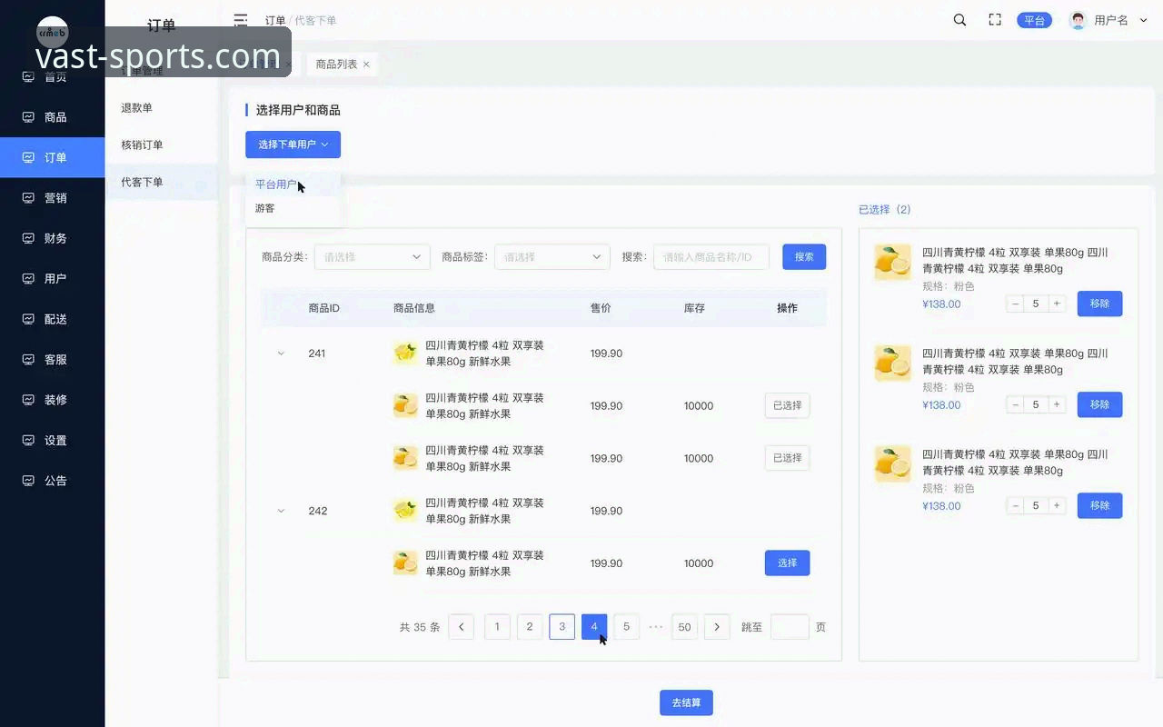Open the 公告 (Announcements) sidebar icon
1163x727 pixels.
pyautogui.click(x=27, y=480)
